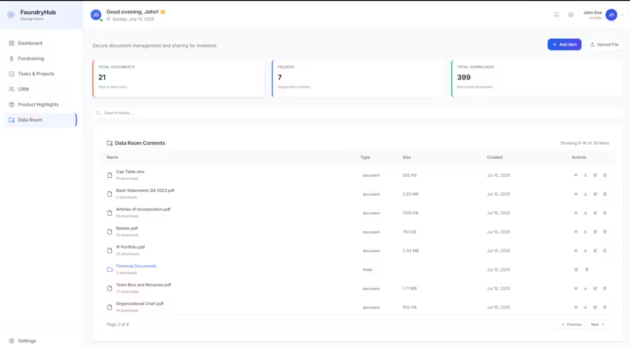View IP Portfolio.pdf via eye icon
The height and width of the screenshot is (347, 630).
(576, 251)
